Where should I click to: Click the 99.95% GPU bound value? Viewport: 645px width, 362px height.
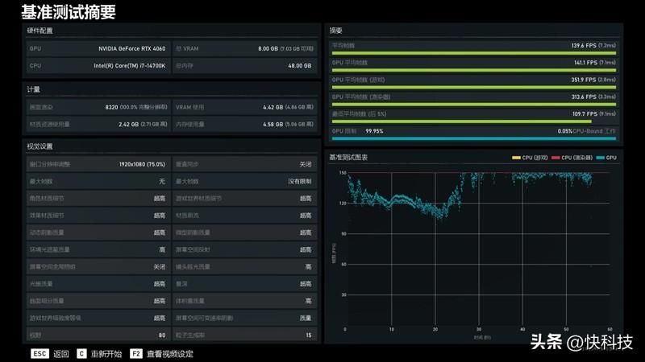pos(374,131)
